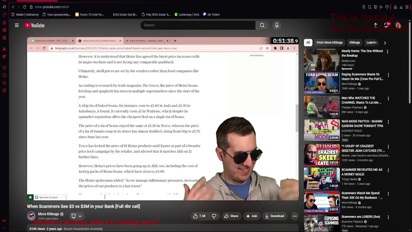Image resolution: width=412 pixels, height=232 pixels.
Task: Click the Ask button
Action: tap(251, 216)
